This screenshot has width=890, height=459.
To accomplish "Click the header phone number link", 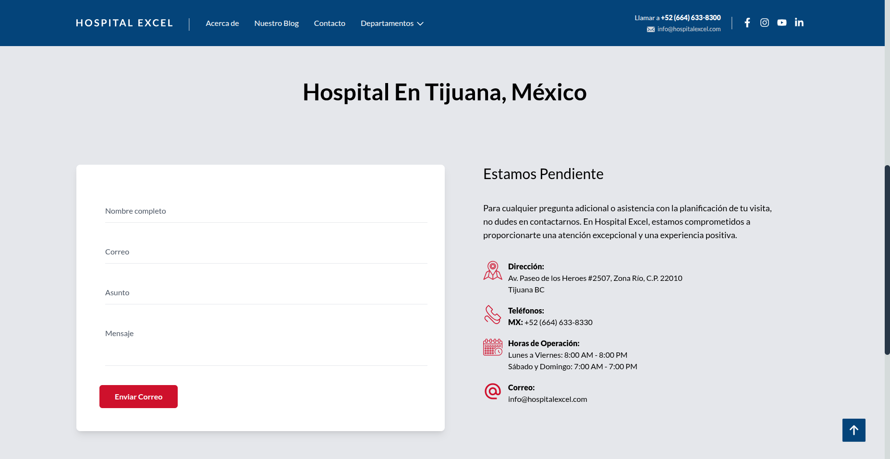I will pyautogui.click(x=690, y=18).
